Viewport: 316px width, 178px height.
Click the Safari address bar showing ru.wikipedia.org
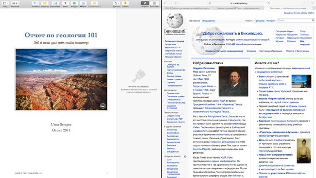pos(239,3)
